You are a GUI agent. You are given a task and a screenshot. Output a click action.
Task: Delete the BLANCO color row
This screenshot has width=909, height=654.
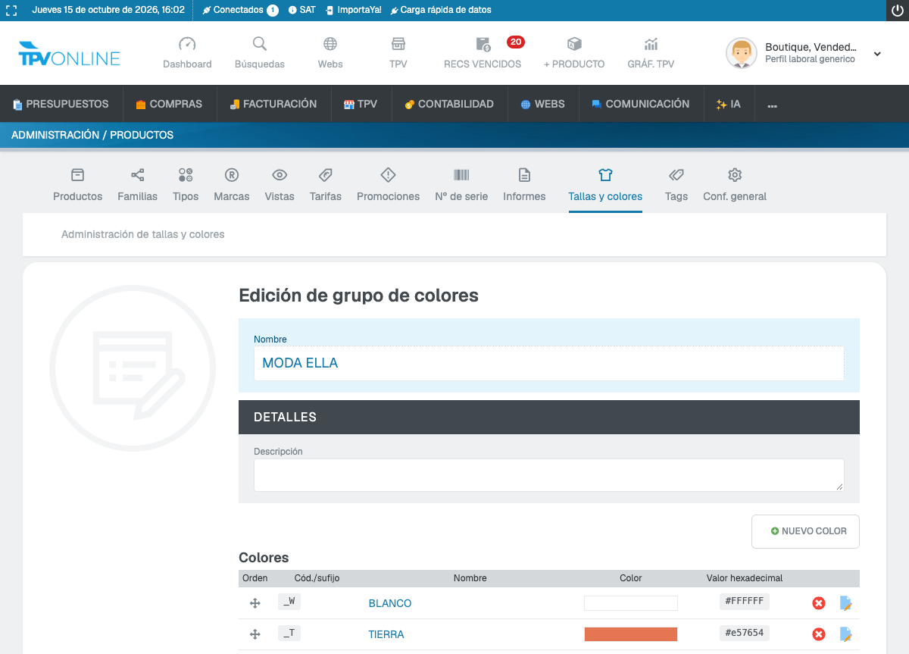click(x=819, y=603)
